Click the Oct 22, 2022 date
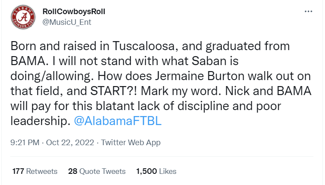The image size is (325, 185). 70,142
